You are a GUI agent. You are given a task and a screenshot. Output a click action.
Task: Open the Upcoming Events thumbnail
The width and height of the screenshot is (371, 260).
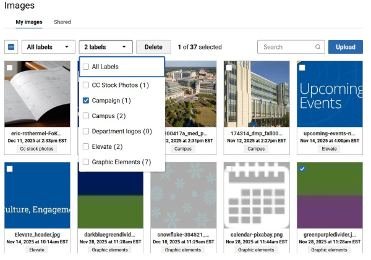(330, 94)
